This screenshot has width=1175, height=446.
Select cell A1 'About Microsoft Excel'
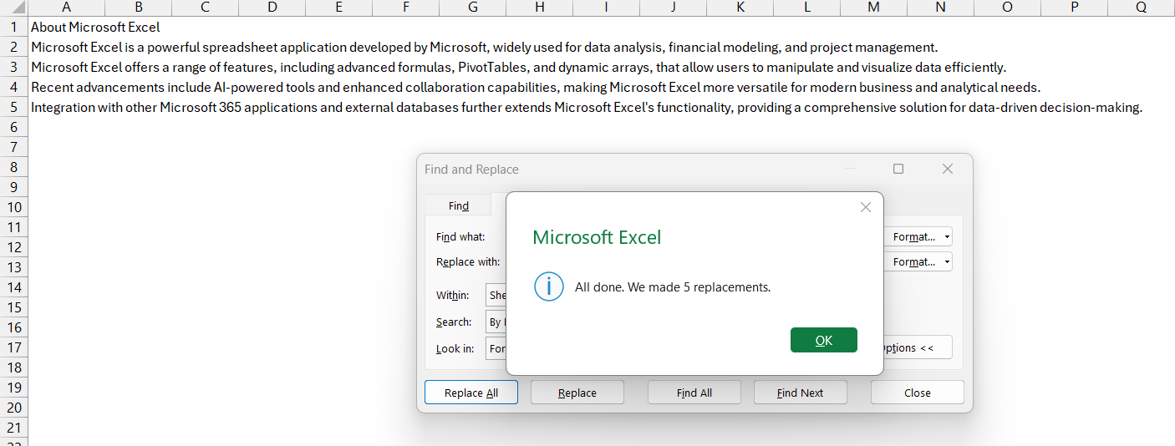point(95,27)
